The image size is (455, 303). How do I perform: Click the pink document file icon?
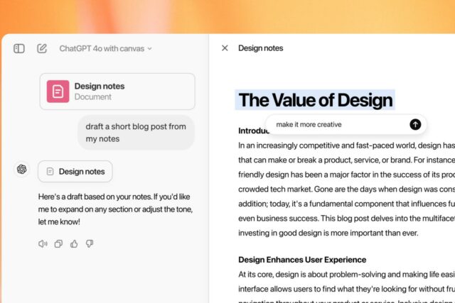pyautogui.click(x=58, y=92)
